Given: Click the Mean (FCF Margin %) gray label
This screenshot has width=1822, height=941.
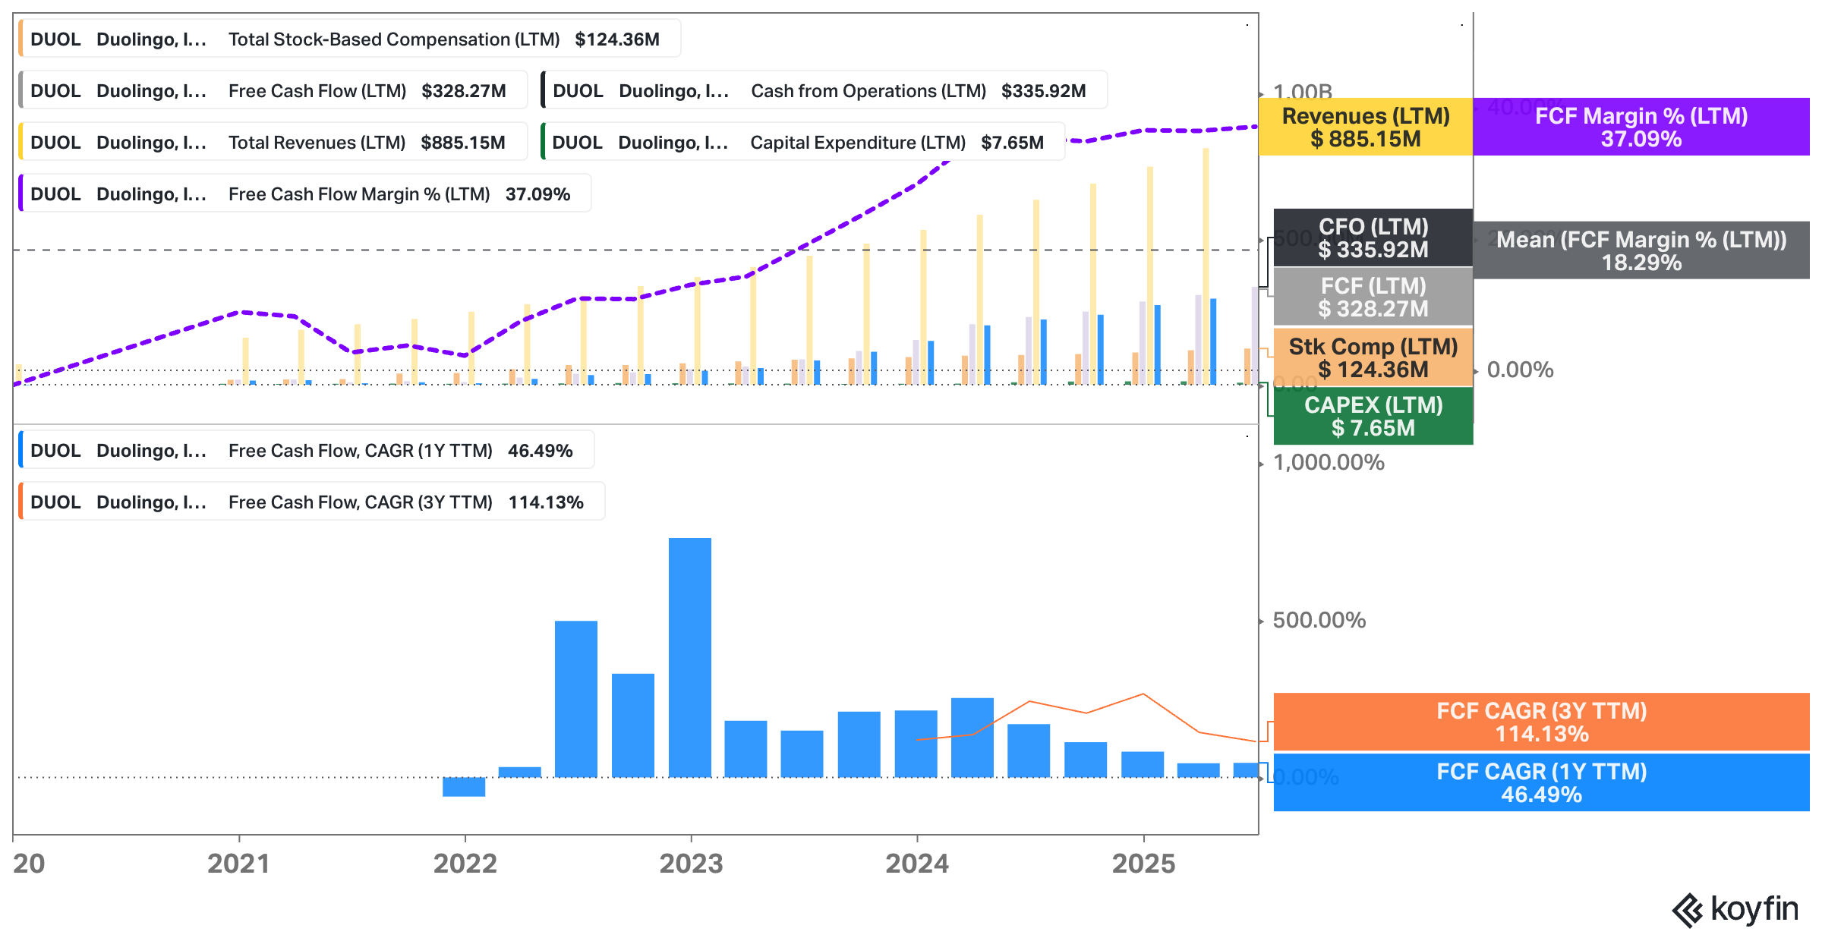Looking at the screenshot, I should point(1641,250).
